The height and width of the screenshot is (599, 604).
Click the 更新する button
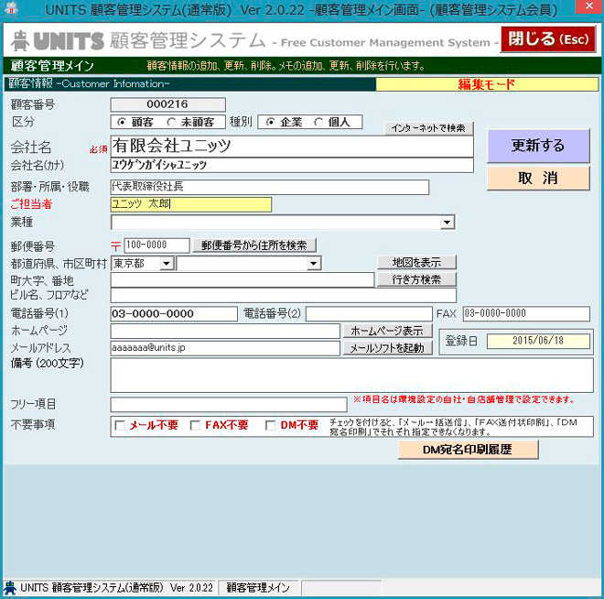click(x=538, y=146)
